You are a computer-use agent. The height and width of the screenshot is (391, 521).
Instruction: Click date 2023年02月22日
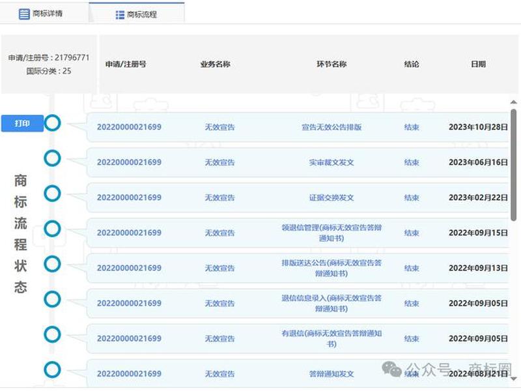click(x=478, y=197)
